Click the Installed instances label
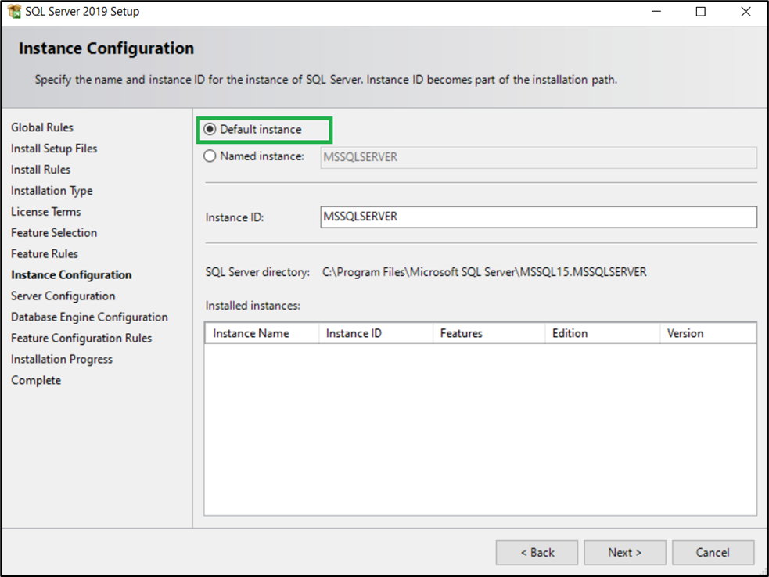Image resolution: width=769 pixels, height=577 pixels. click(253, 306)
